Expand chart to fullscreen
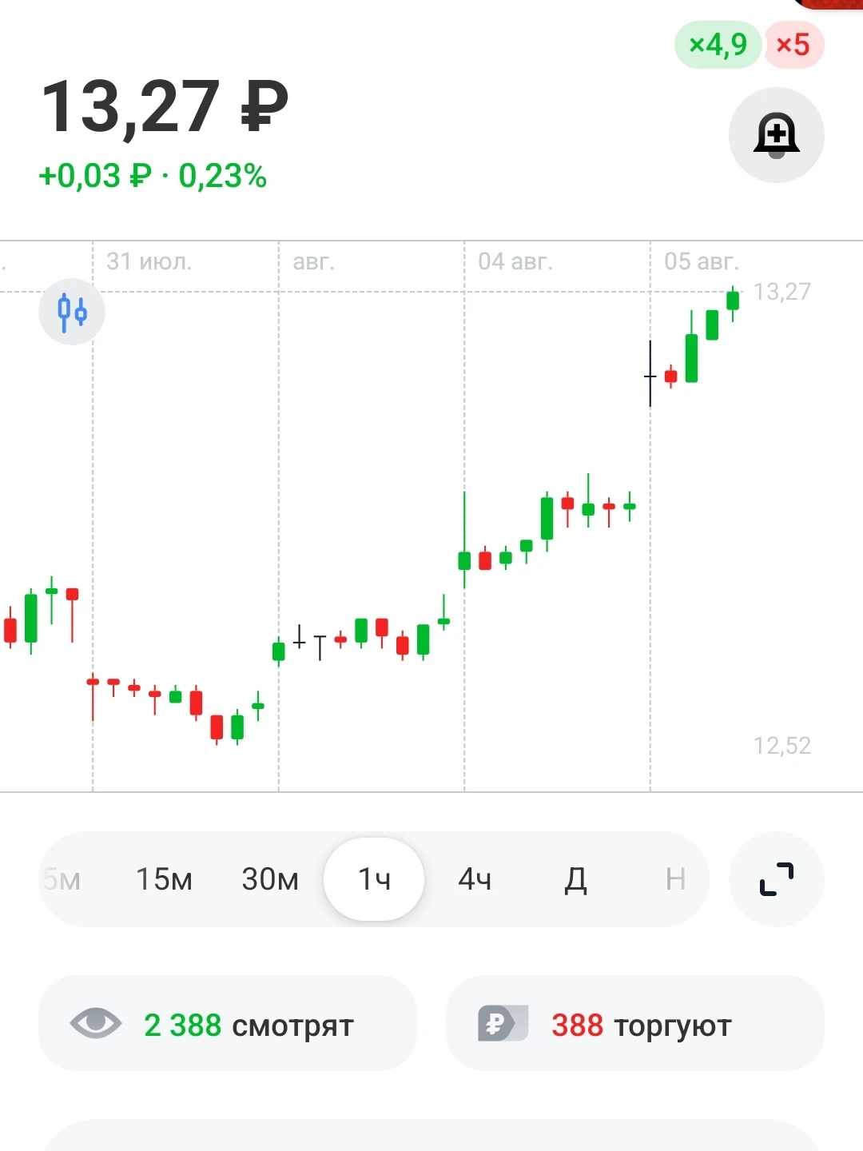Viewport: 863px width, 1151px height. coord(776,879)
